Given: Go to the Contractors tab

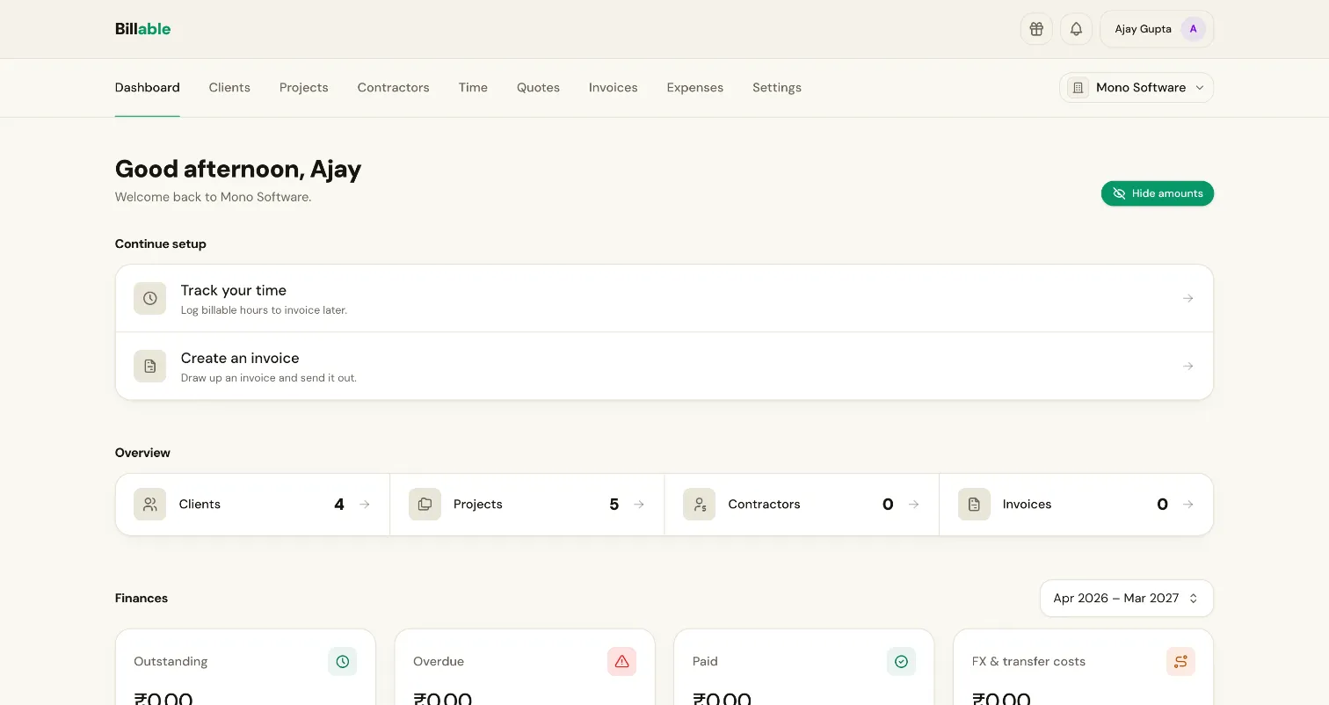Looking at the screenshot, I should (393, 87).
